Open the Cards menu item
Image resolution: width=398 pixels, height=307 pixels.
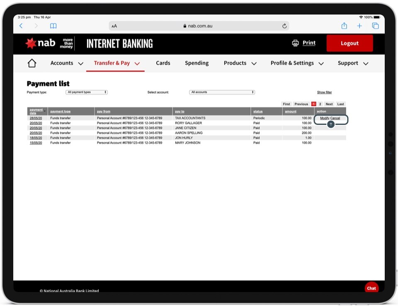click(163, 63)
